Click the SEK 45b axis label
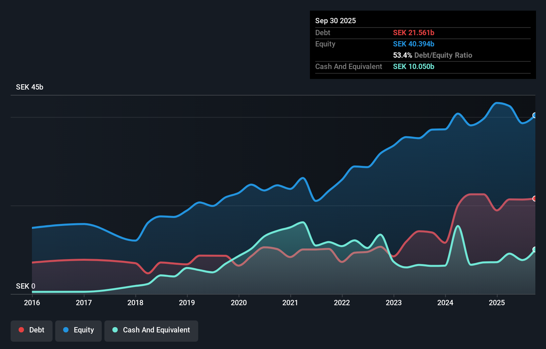546x349 pixels. coord(30,87)
